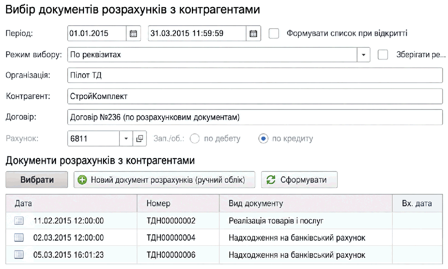
Task: Click the 'Договір' field with Договір №236
Action: [255, 117]
